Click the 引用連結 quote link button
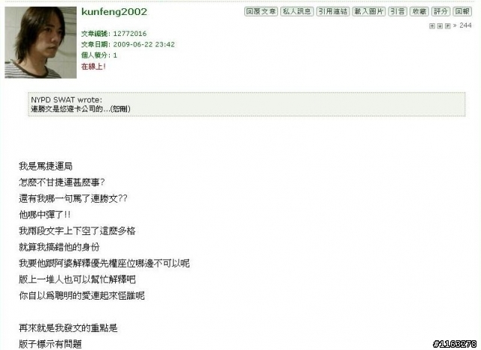Screen dimensions: 481x350 coord(333,12)
